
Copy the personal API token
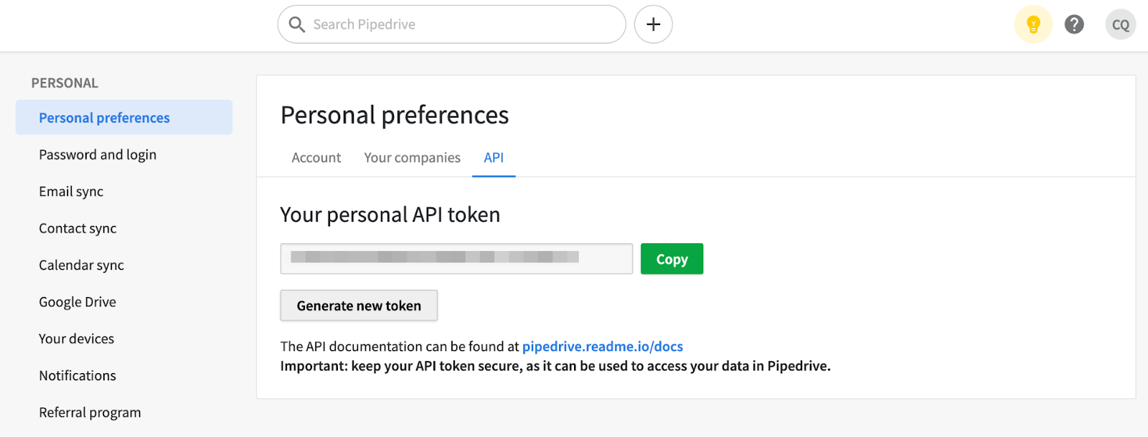coord(672,259)
